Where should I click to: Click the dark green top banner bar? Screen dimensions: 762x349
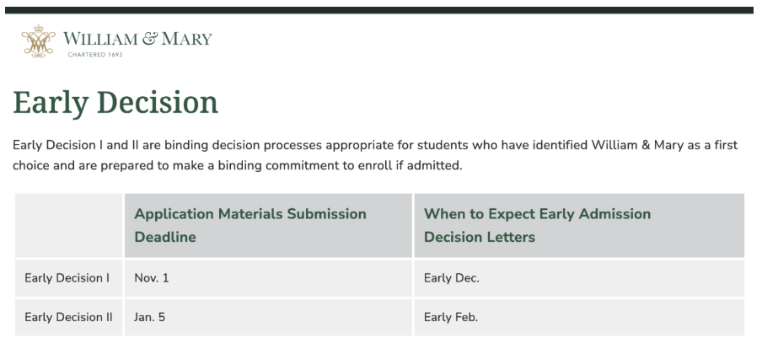pyautogui.click(x=379, y=10)
